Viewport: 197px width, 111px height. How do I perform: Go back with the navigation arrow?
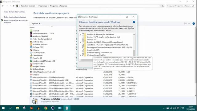[3, 6]
